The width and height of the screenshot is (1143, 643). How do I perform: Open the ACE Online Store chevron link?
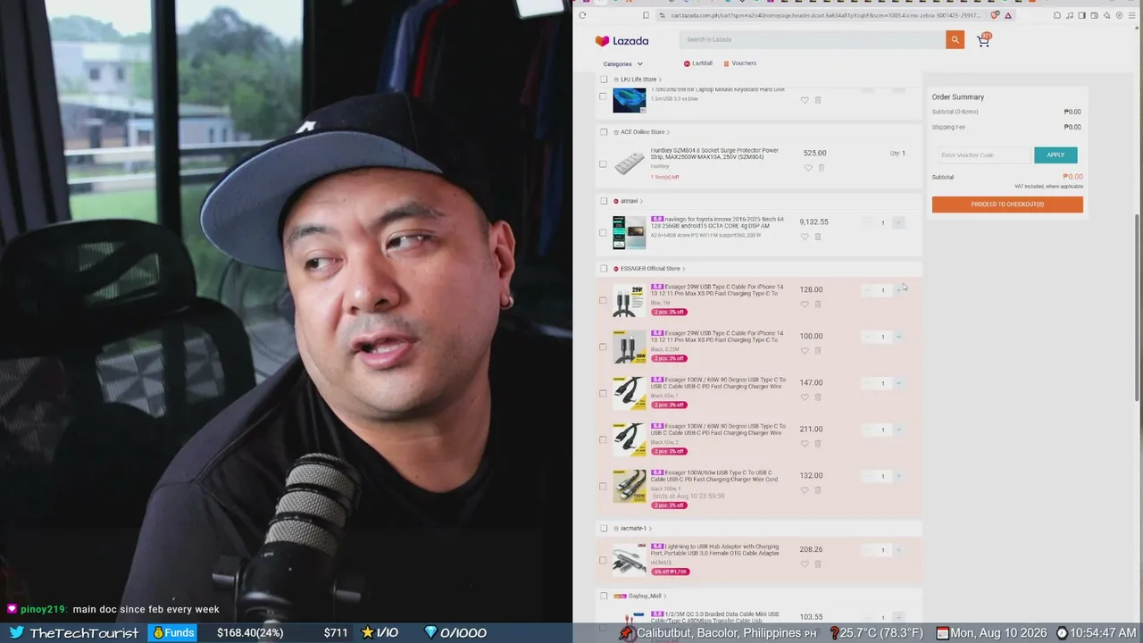[x=668, y=132]
